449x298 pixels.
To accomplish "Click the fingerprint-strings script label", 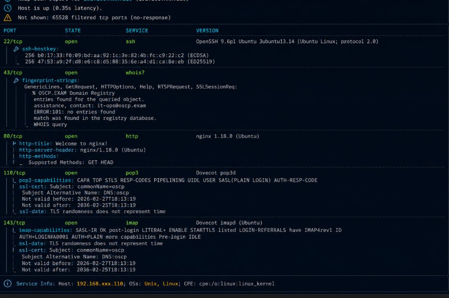I will tap(51, 80).
